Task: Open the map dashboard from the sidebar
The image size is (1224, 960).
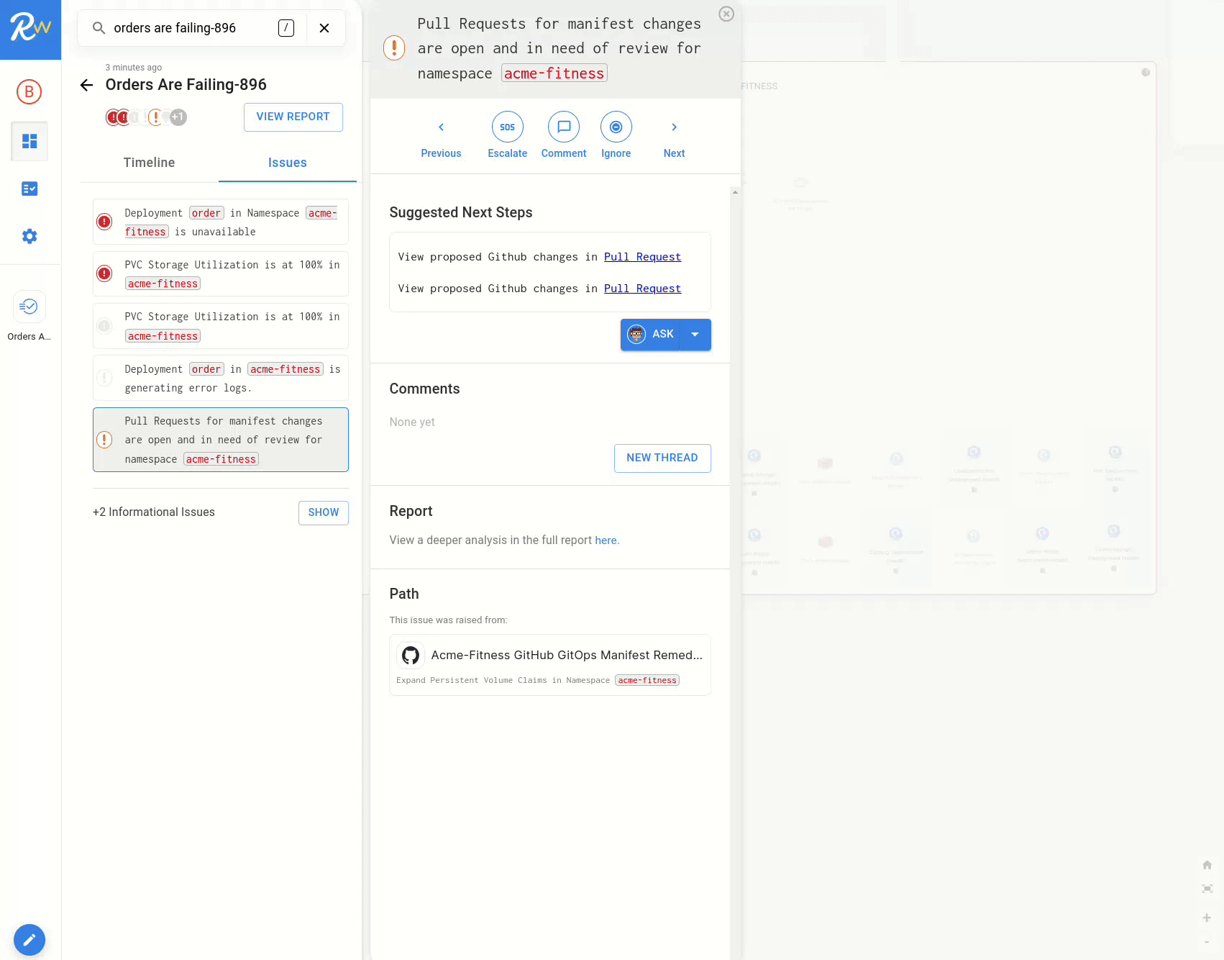Action: (x=29, y=141)
